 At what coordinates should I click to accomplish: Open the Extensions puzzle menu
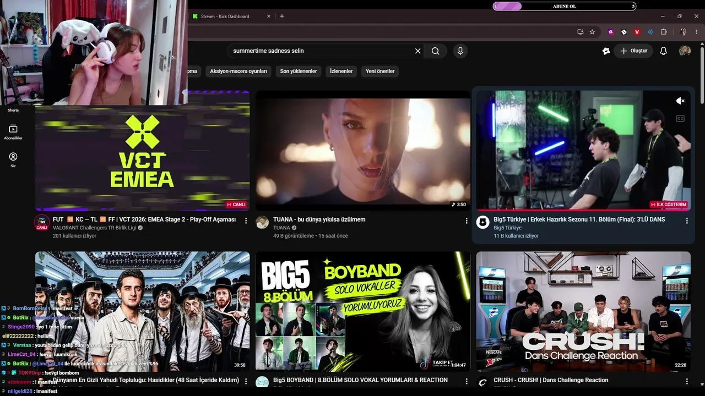[x=663, y=32]
